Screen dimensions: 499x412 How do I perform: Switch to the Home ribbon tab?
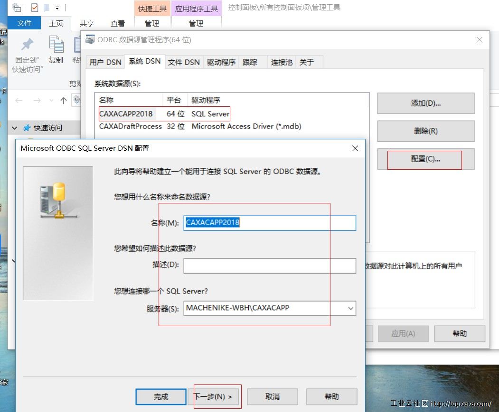pos(56,23)
